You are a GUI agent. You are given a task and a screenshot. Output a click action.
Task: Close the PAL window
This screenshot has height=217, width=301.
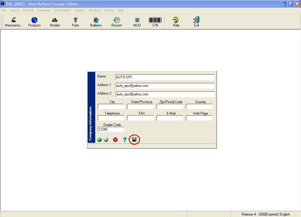(x=297, y=4)
